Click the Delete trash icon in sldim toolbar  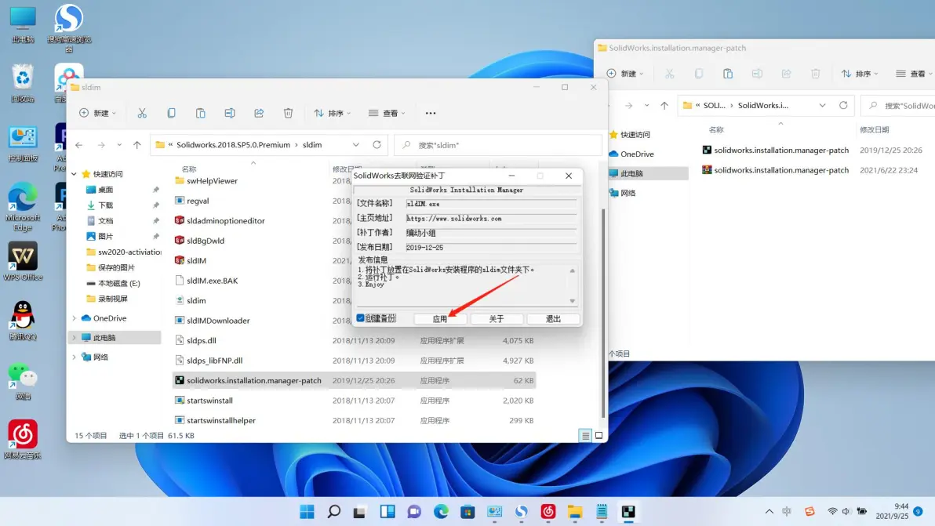[288, 113]
